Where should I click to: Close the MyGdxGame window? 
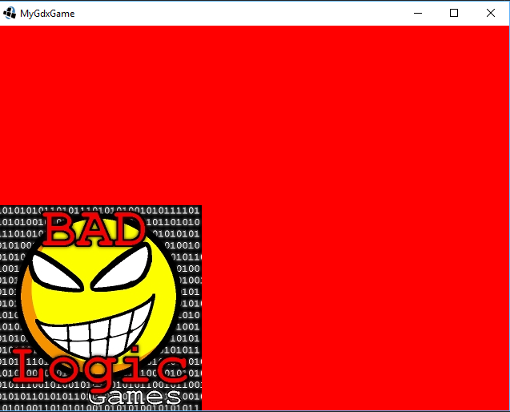click(491, 14)
